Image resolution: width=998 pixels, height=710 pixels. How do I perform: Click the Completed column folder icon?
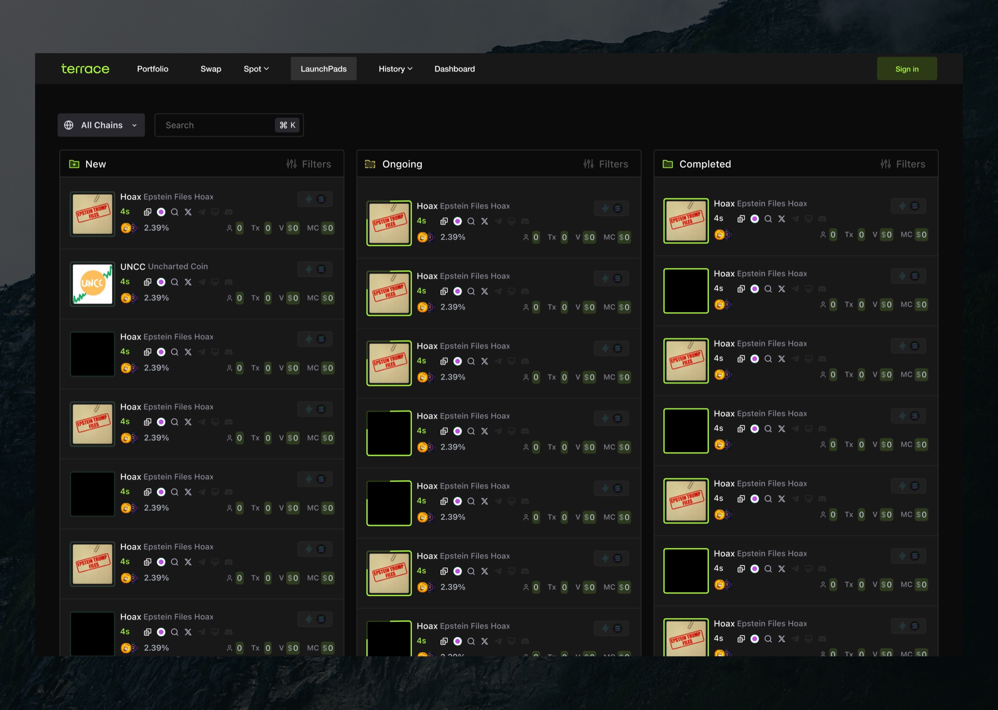pos(668,164)
